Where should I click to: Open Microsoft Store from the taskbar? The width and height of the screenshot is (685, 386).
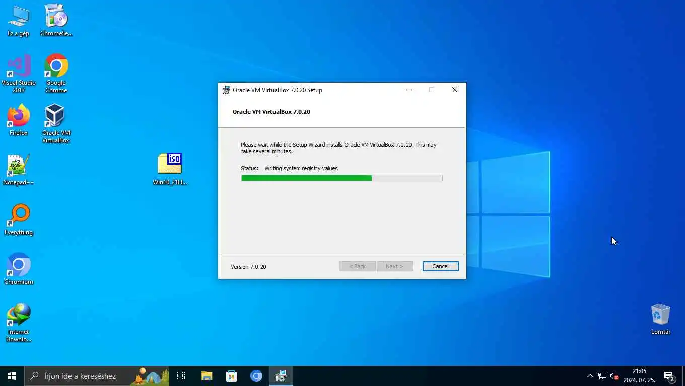231,376
